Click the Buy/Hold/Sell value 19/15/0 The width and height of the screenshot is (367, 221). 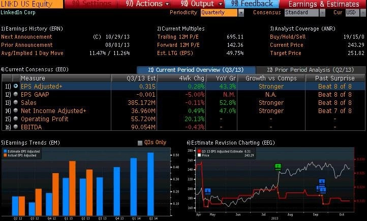[354, 37]
